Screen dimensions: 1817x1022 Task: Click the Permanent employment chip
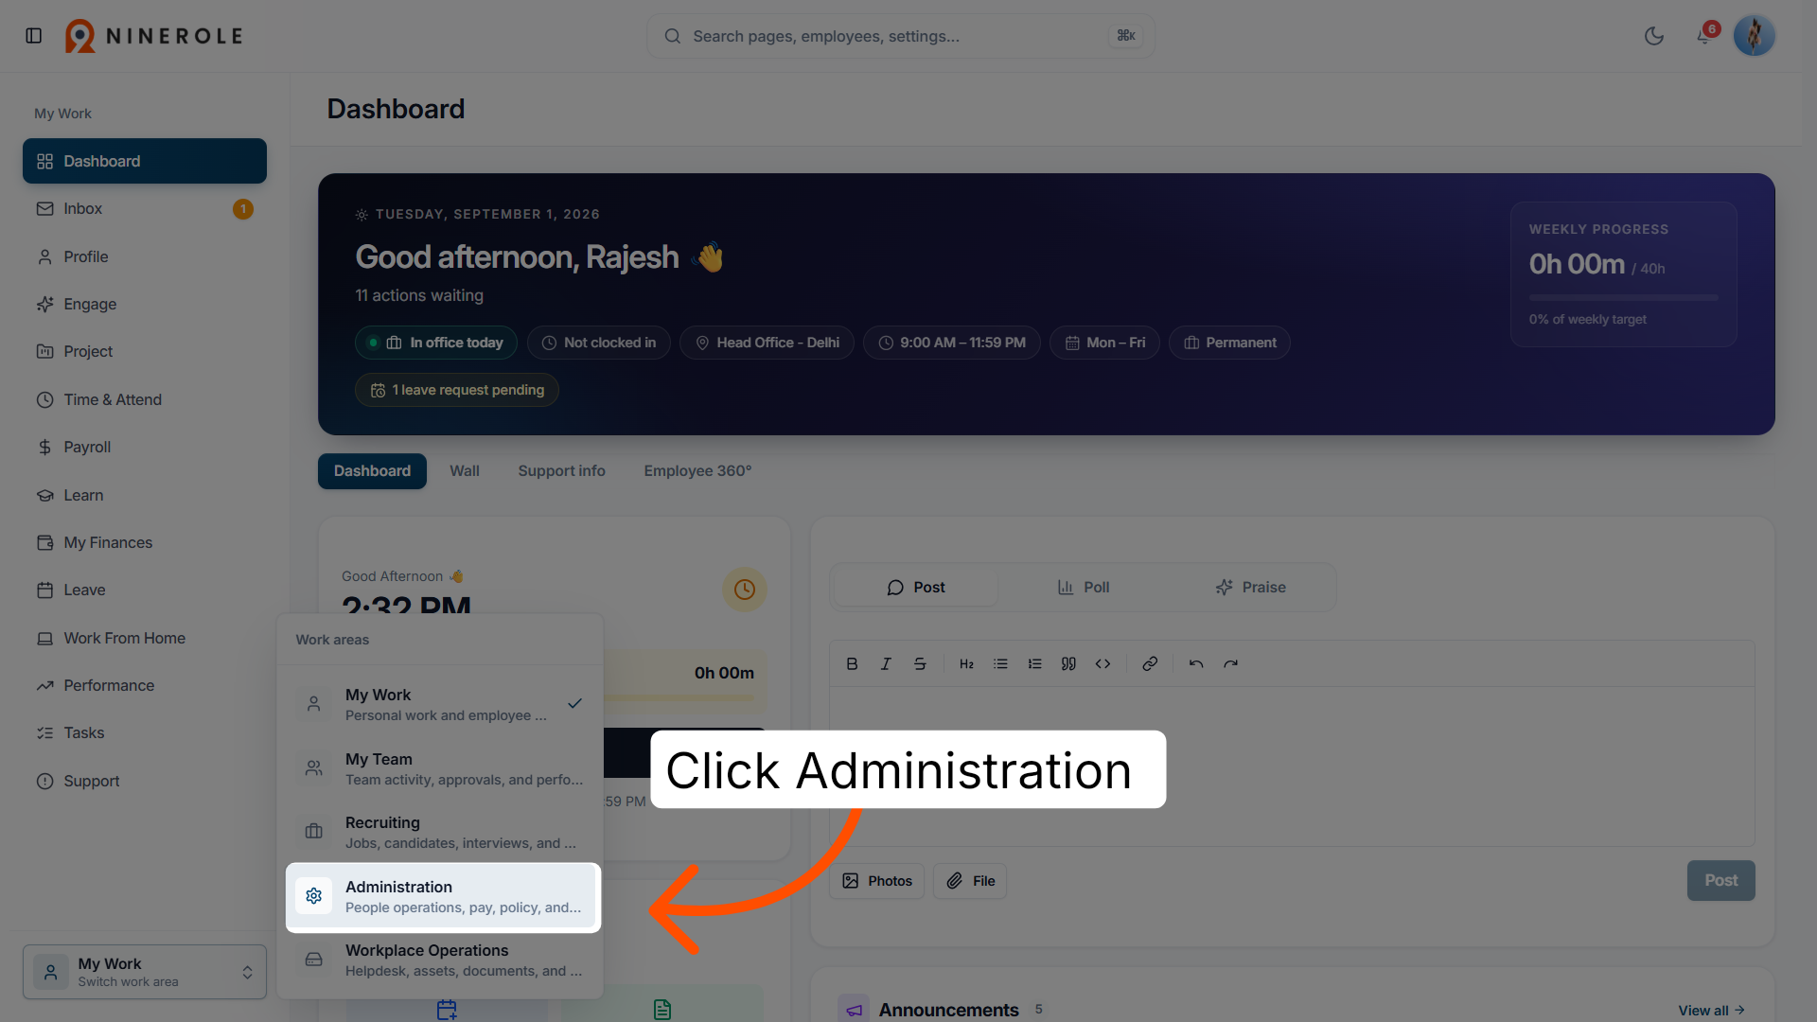coord(1229,343)
